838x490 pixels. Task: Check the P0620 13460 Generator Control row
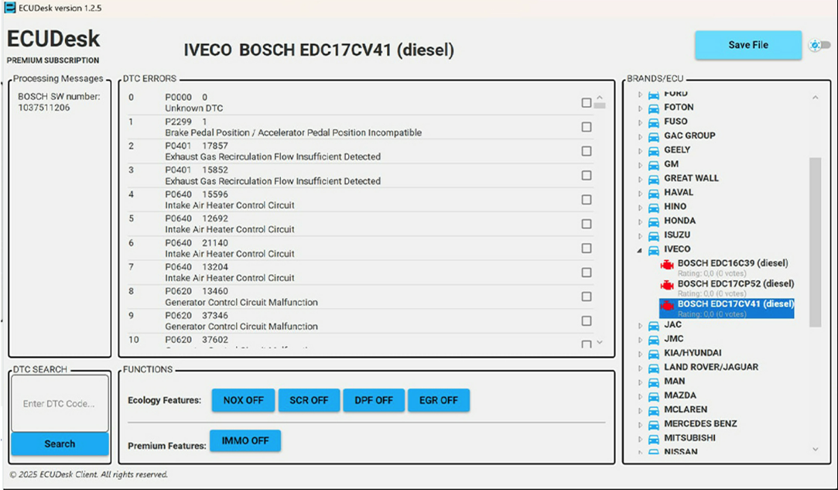(587, 296)
